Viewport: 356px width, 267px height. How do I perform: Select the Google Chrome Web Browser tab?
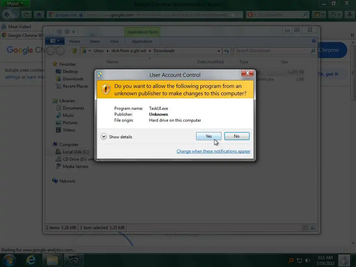[22, 35]
